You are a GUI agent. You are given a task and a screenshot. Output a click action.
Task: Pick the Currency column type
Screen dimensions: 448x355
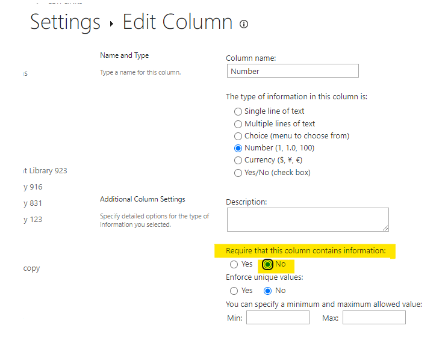click(238, 160)
